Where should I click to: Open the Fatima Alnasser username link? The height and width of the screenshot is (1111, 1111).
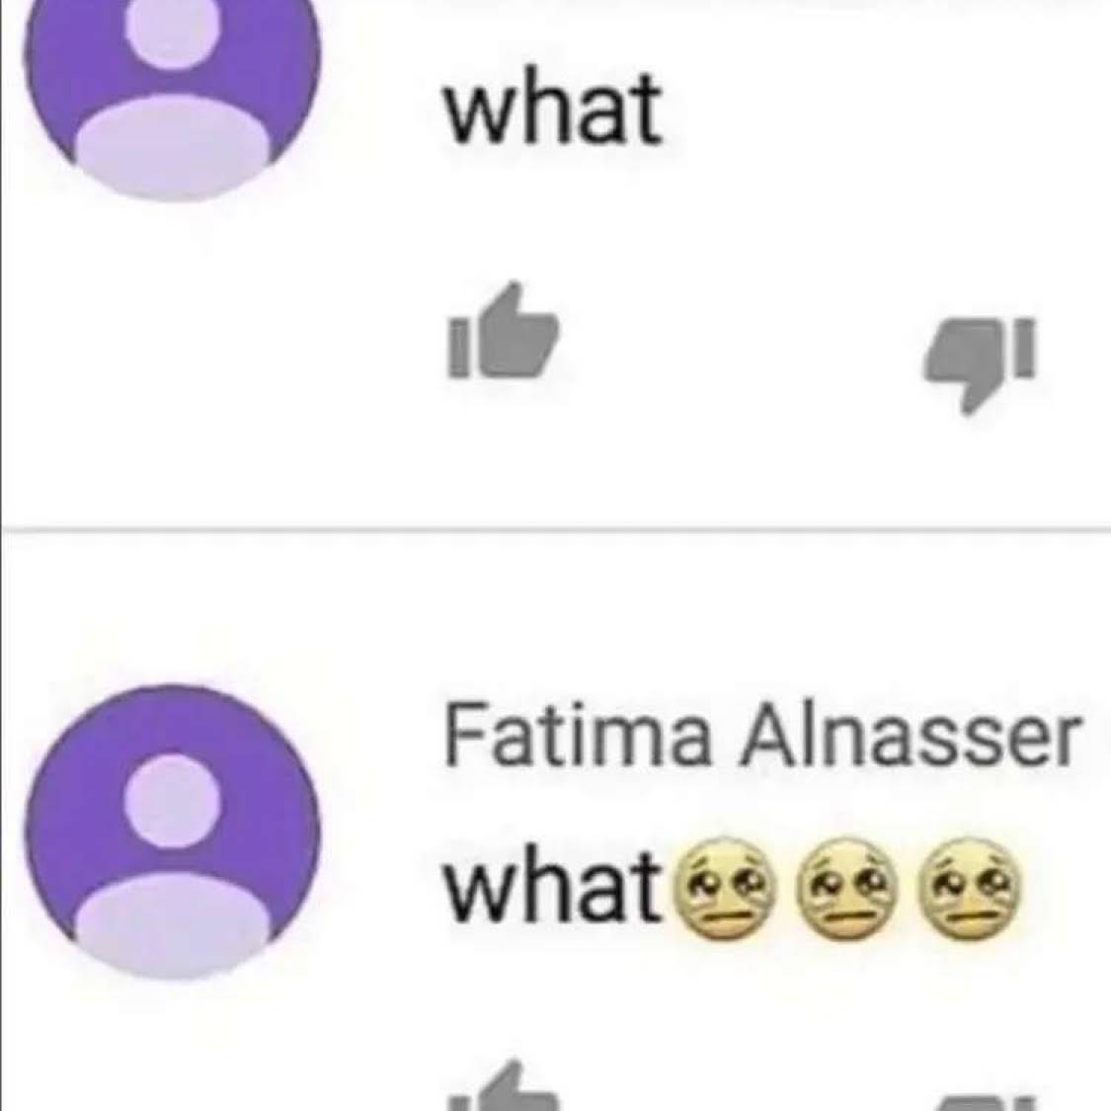[x=762, y=735]
